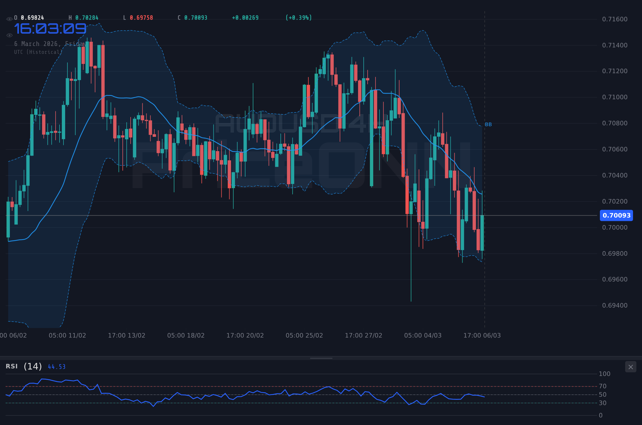Image resolution: width=642 pixels, height=425 pixels.
Task: Click the 0.70200 price axis label
Action: pos(615,202)
